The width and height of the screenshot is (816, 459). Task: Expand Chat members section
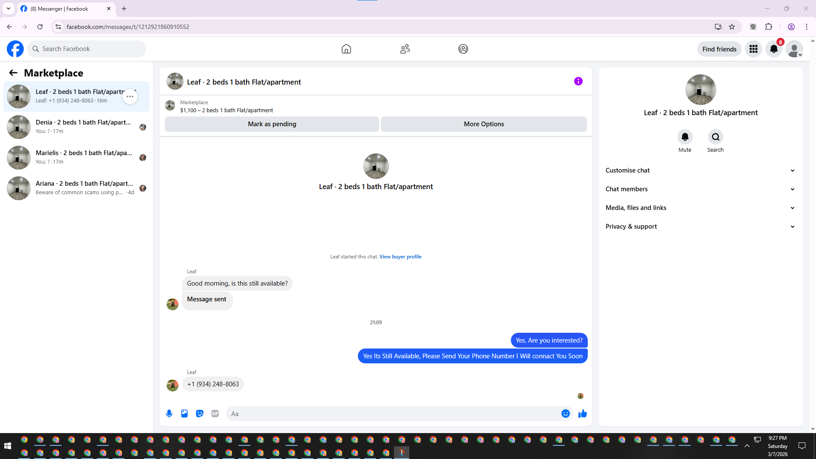tap(700, 189)
